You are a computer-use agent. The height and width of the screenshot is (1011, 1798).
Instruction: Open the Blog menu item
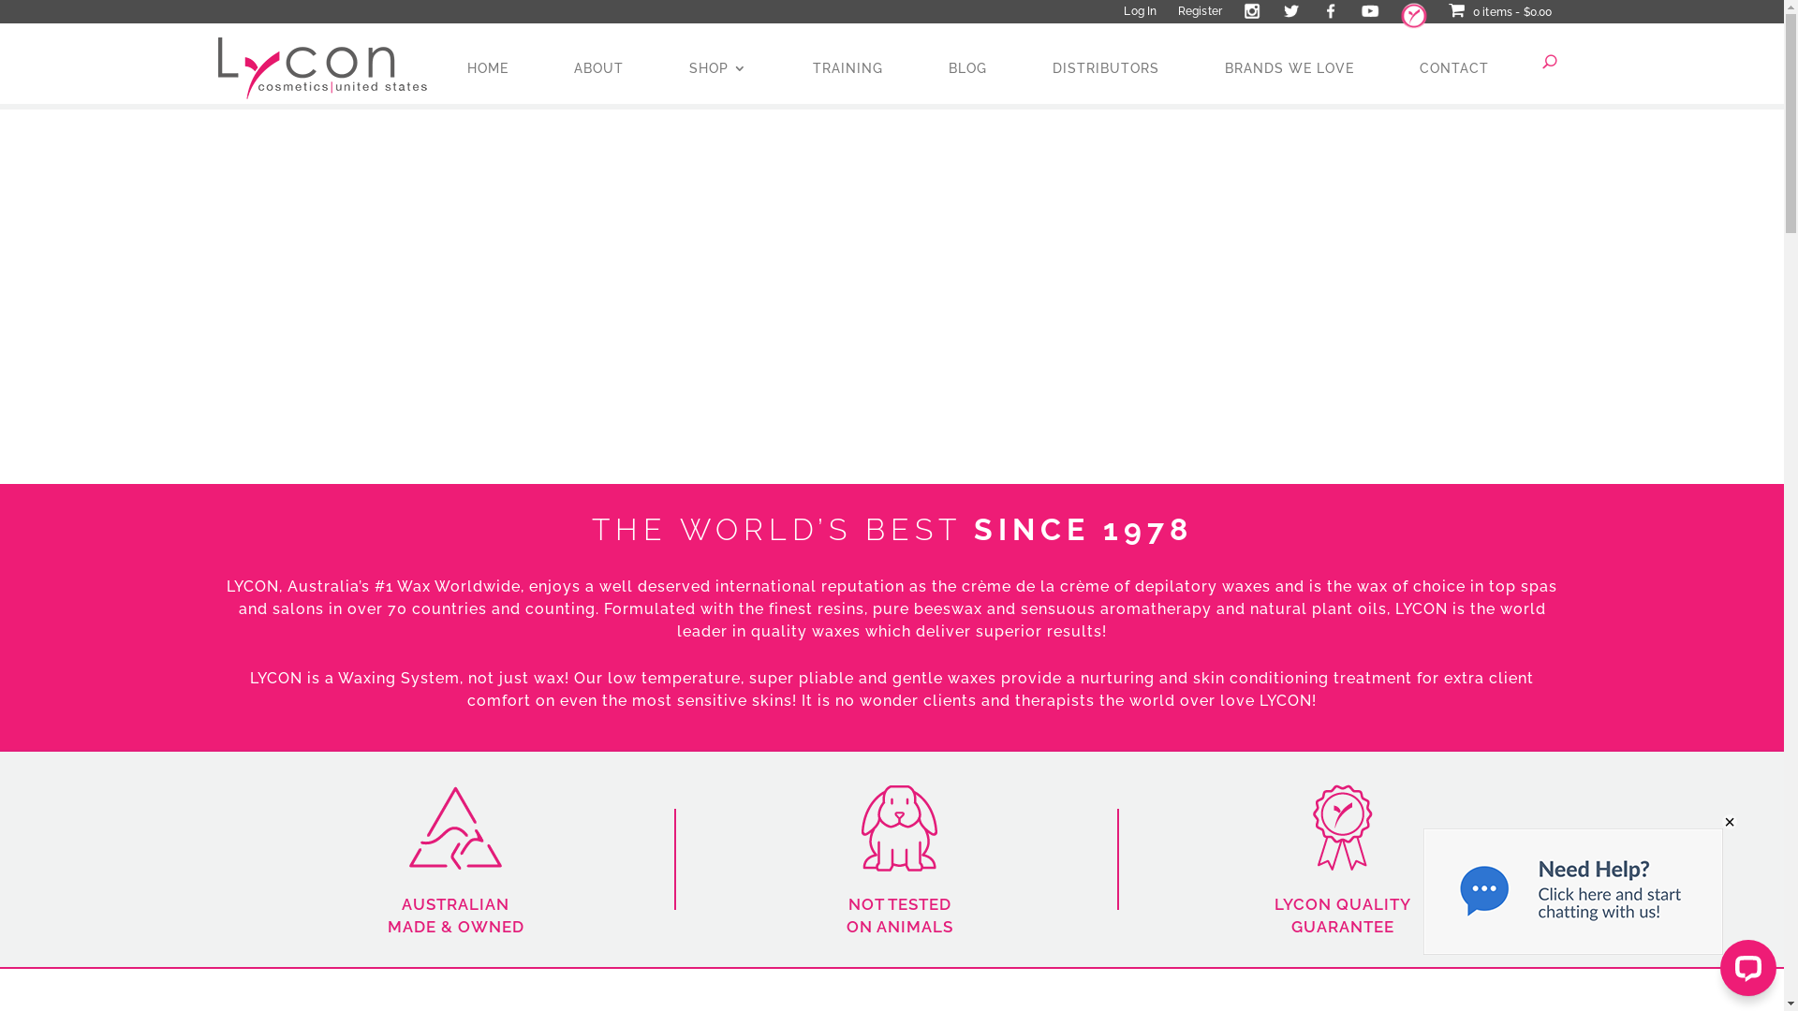click(x=967, y=68)
